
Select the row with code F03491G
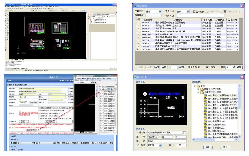point(187,43)
